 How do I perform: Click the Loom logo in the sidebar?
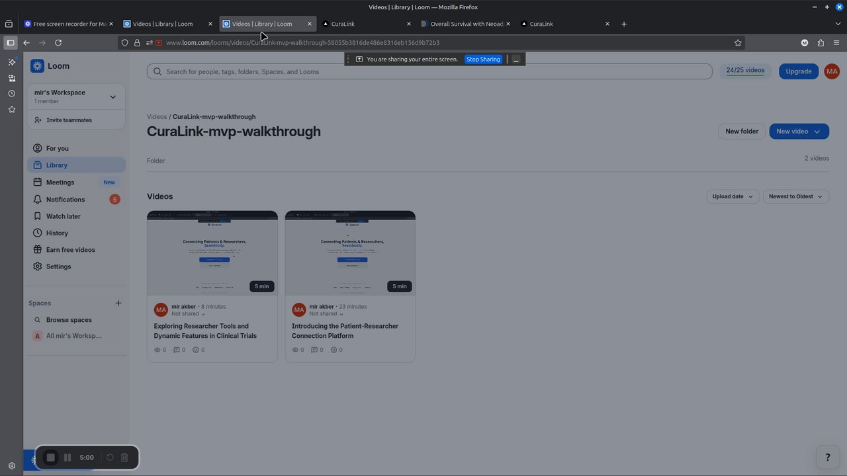[x=50, y=66]
